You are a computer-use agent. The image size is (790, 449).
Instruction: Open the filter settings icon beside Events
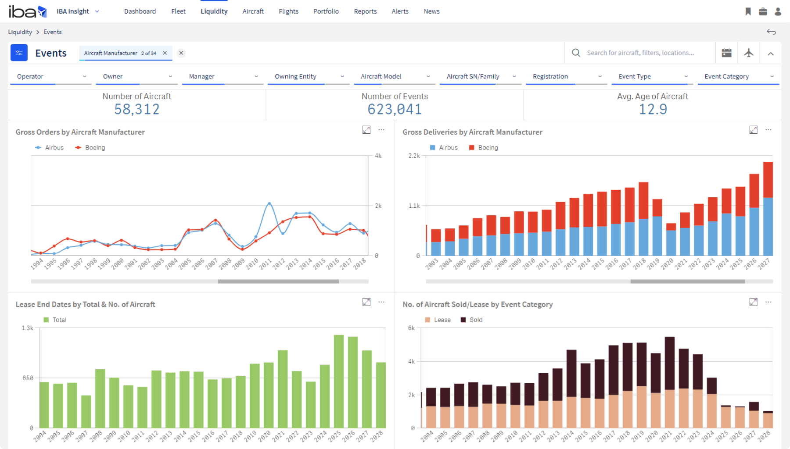pyautogui.click(x=19, y=53)
